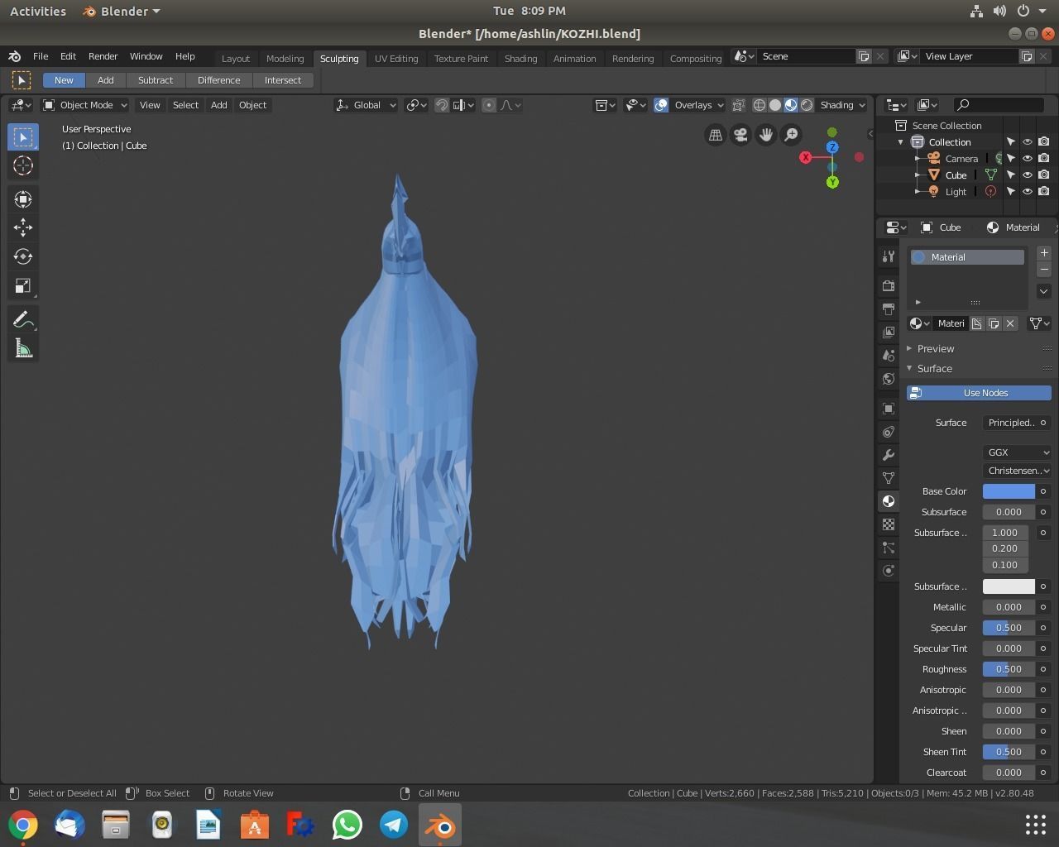
Task: Open the Render properties tab
Action: coord(889,285)
